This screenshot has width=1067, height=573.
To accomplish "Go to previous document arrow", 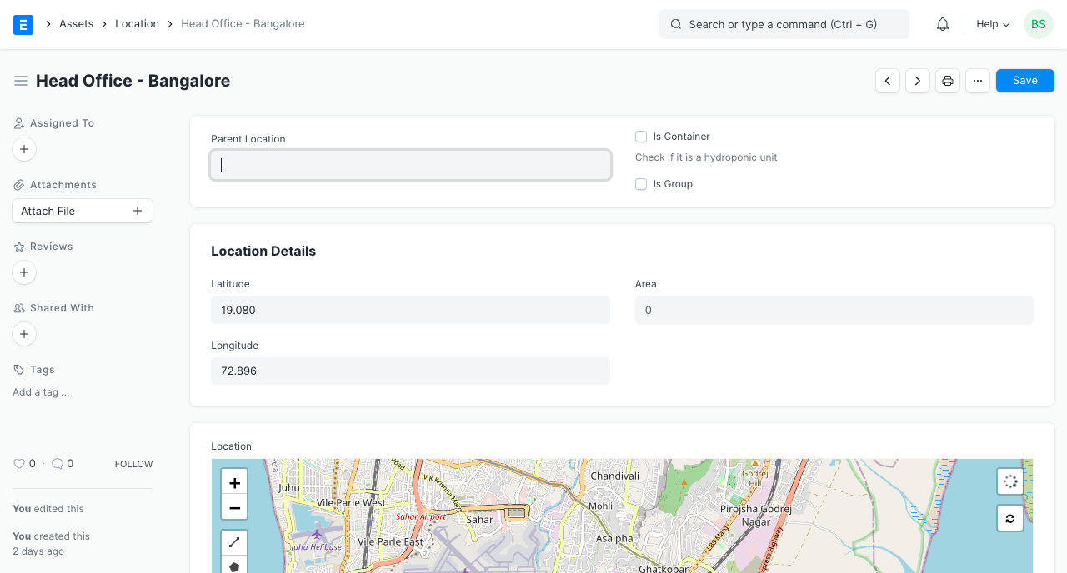I will coord(888,81).
